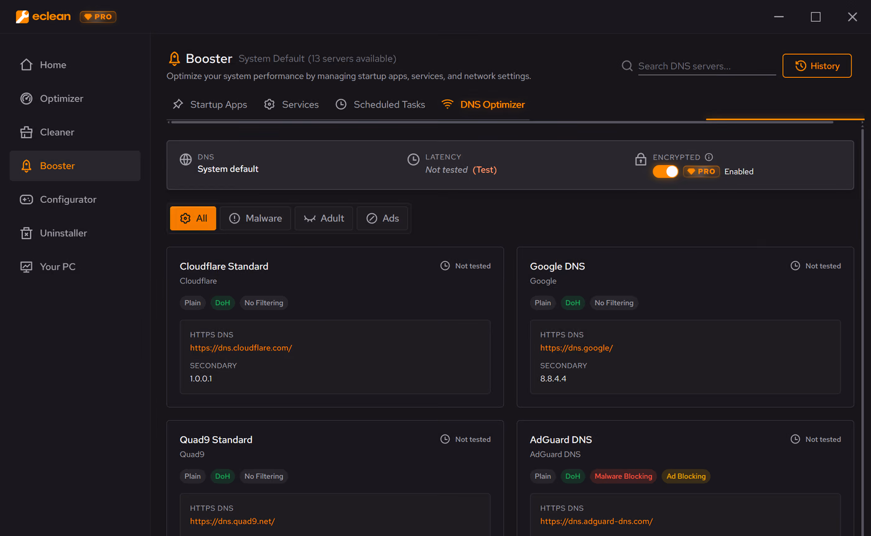Image resolution: width=871 pixels, height=536 pixels.
Task: Open the Optimizer section in the sidebar
Action: (x=75, y=98)
